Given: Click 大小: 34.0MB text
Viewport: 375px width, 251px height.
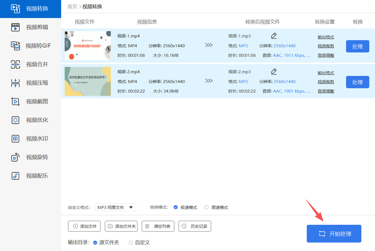Looking at the screenshot, I should point(166,91).
